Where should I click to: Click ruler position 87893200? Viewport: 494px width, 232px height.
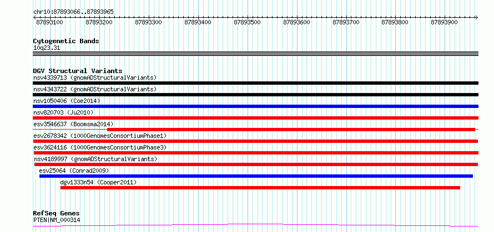click(x=99, y=22)
